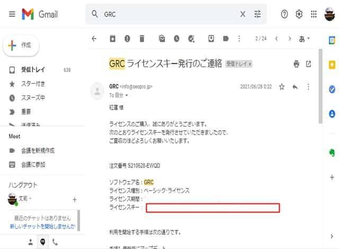Mark this email as unread
The height and width of the screenshot is (249, 339).
[162, 39]
